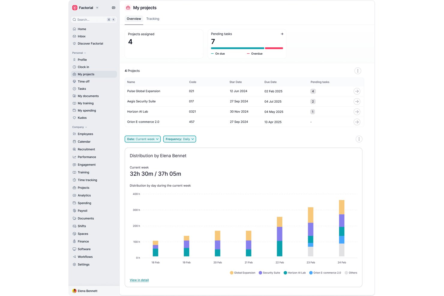Open the Date: Current week dropdown
444x296 pixels.
[143, 139]
